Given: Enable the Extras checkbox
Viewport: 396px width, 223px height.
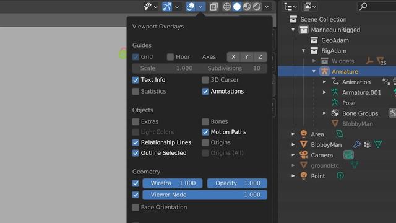Looking at the screenshot, I should point(136,121).
